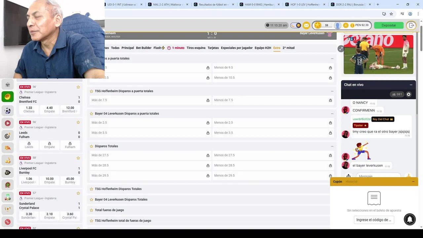Open the user profile avatar
This screenshot has width=423, height=238.
click(x=337, y=25)
